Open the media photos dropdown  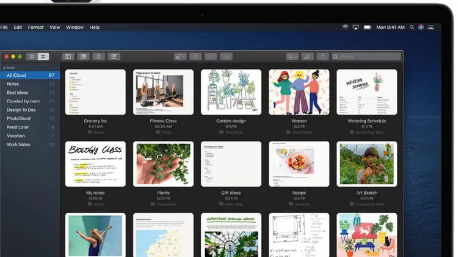coord(292,57)
